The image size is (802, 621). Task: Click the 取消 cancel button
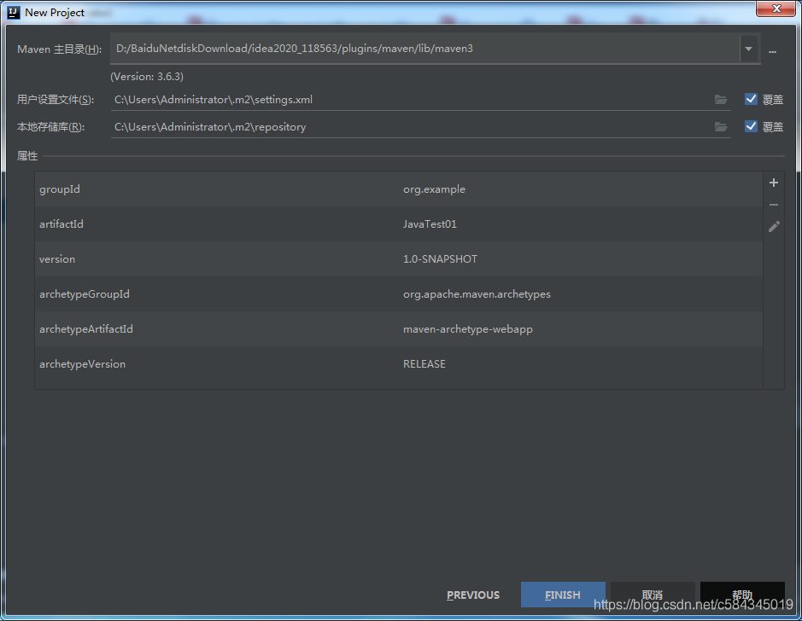653,595
